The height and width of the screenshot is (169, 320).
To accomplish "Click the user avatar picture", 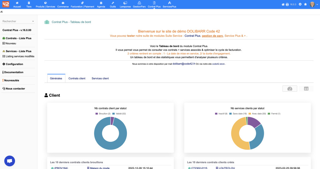I will tap(312, 4).
